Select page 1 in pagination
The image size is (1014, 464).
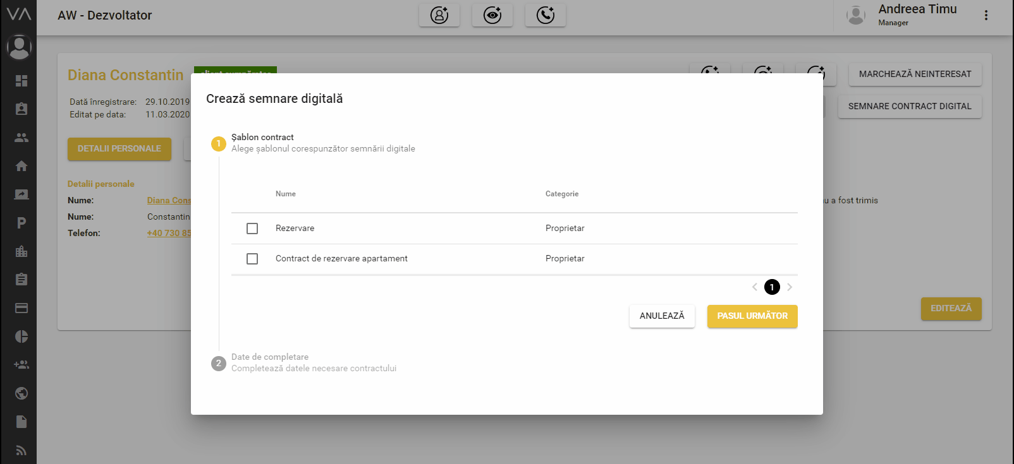[772, 287]
